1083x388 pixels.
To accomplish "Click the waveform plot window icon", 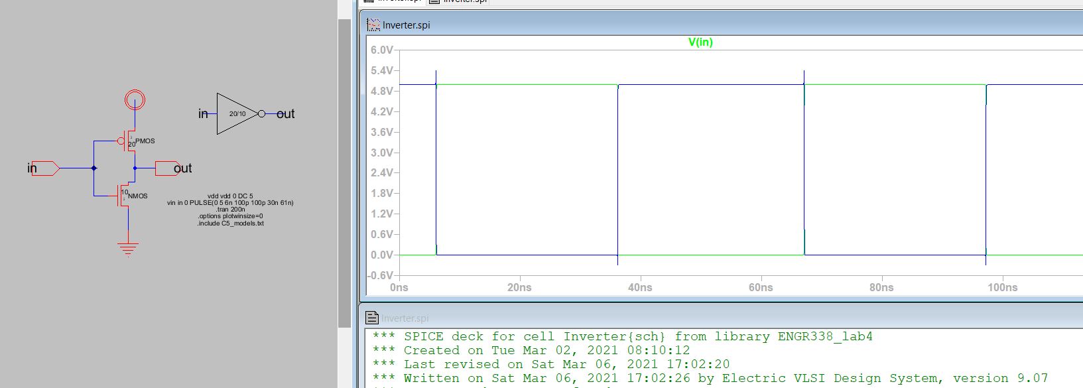I will pos(373,25).
